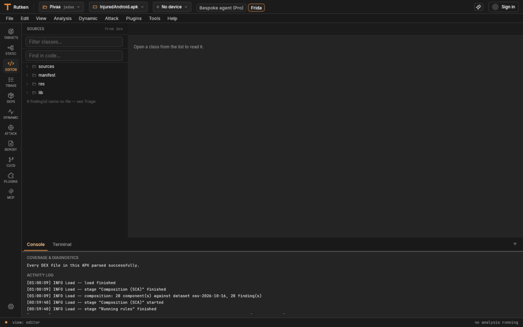The width and height of the screenshot is (523, 327).
Task: Click the Filter classes input field
Action: click(74, 42)
